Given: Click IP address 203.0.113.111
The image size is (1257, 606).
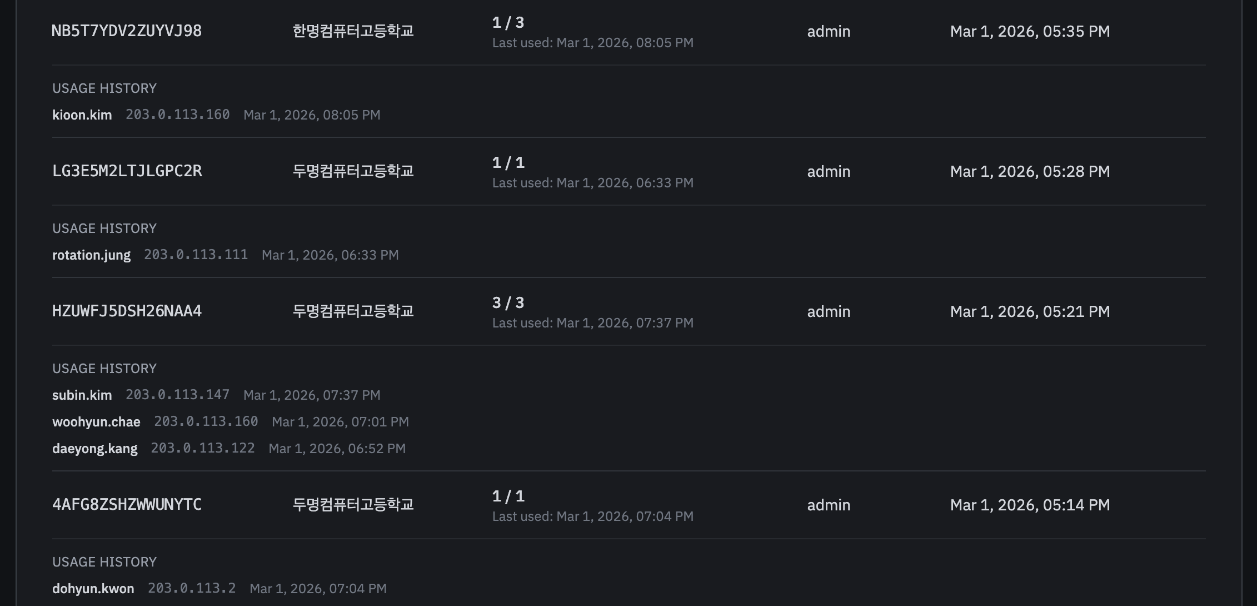Looking at the screenshot, I should tap(196, 255).
